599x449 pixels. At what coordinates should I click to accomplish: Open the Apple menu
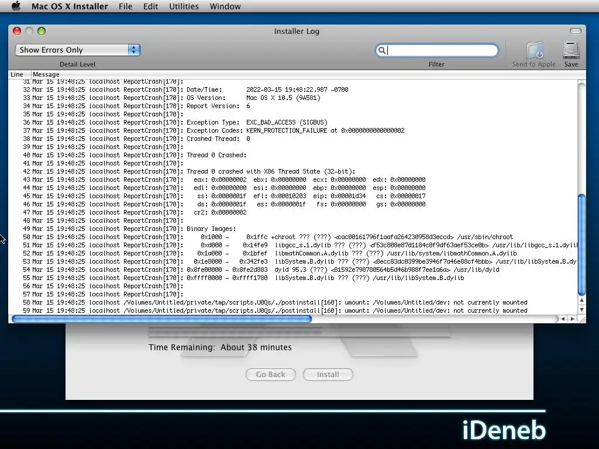16,6
